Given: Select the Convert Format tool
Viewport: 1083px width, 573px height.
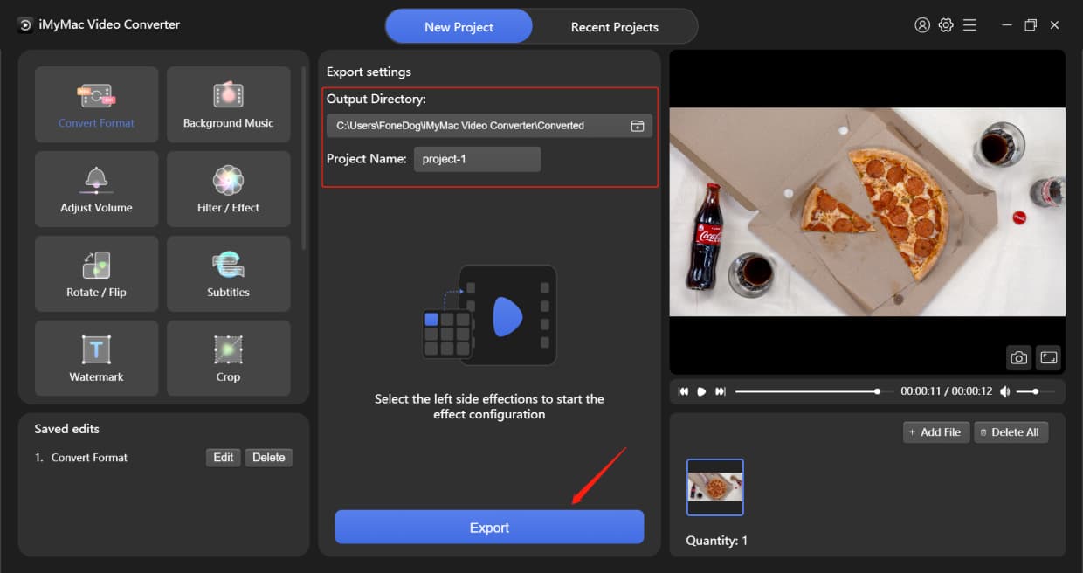Looking at the screenshot, I should (96, 104).
